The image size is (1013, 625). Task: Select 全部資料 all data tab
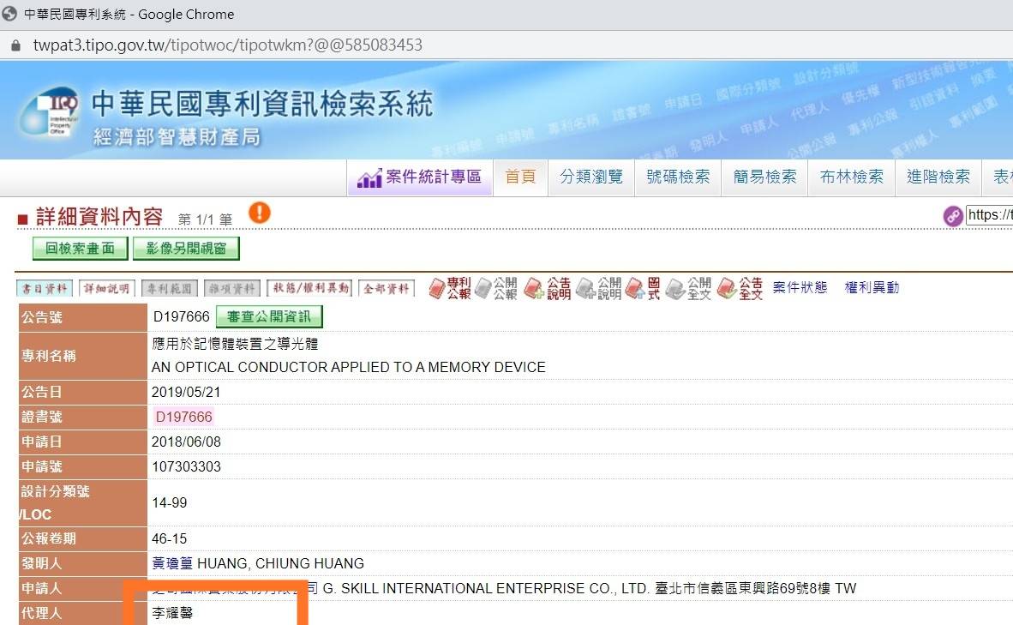pos(387,288)
